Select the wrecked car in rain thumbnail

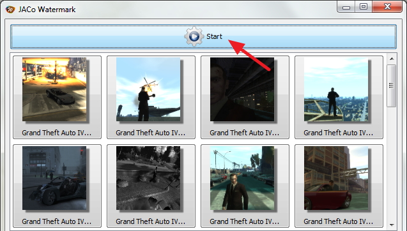57,186
